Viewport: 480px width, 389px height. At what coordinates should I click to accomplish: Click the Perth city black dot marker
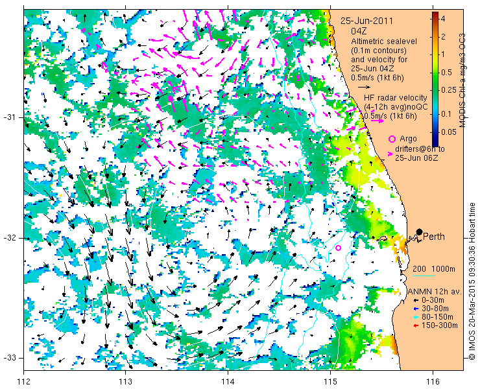tap(419, 232)
